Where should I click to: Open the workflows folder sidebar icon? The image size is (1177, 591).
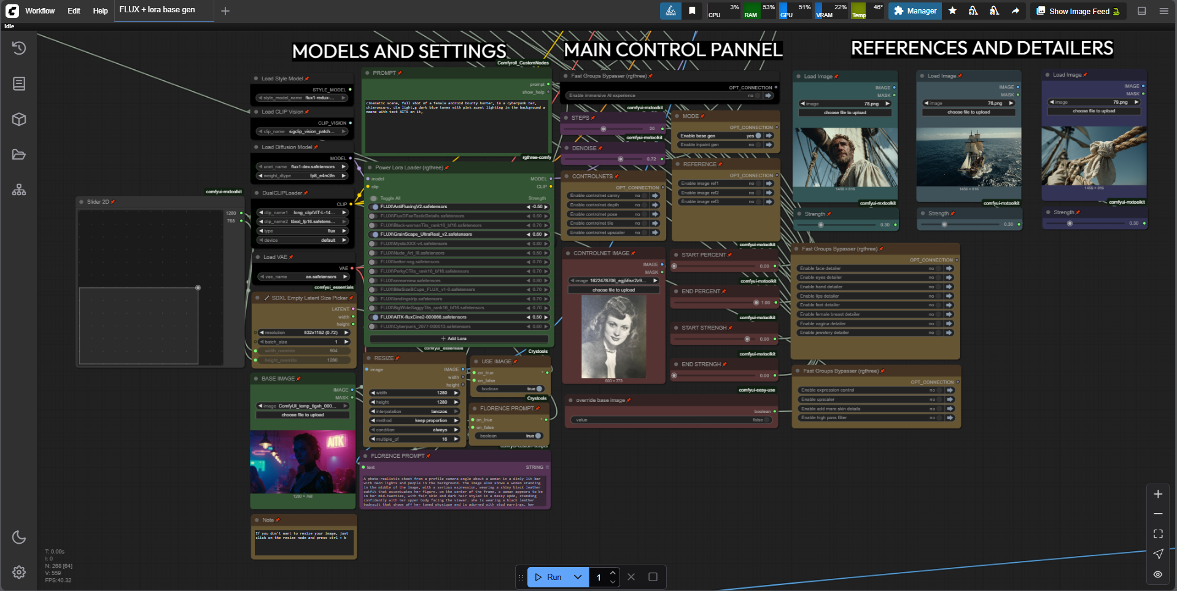click(19, 155)
